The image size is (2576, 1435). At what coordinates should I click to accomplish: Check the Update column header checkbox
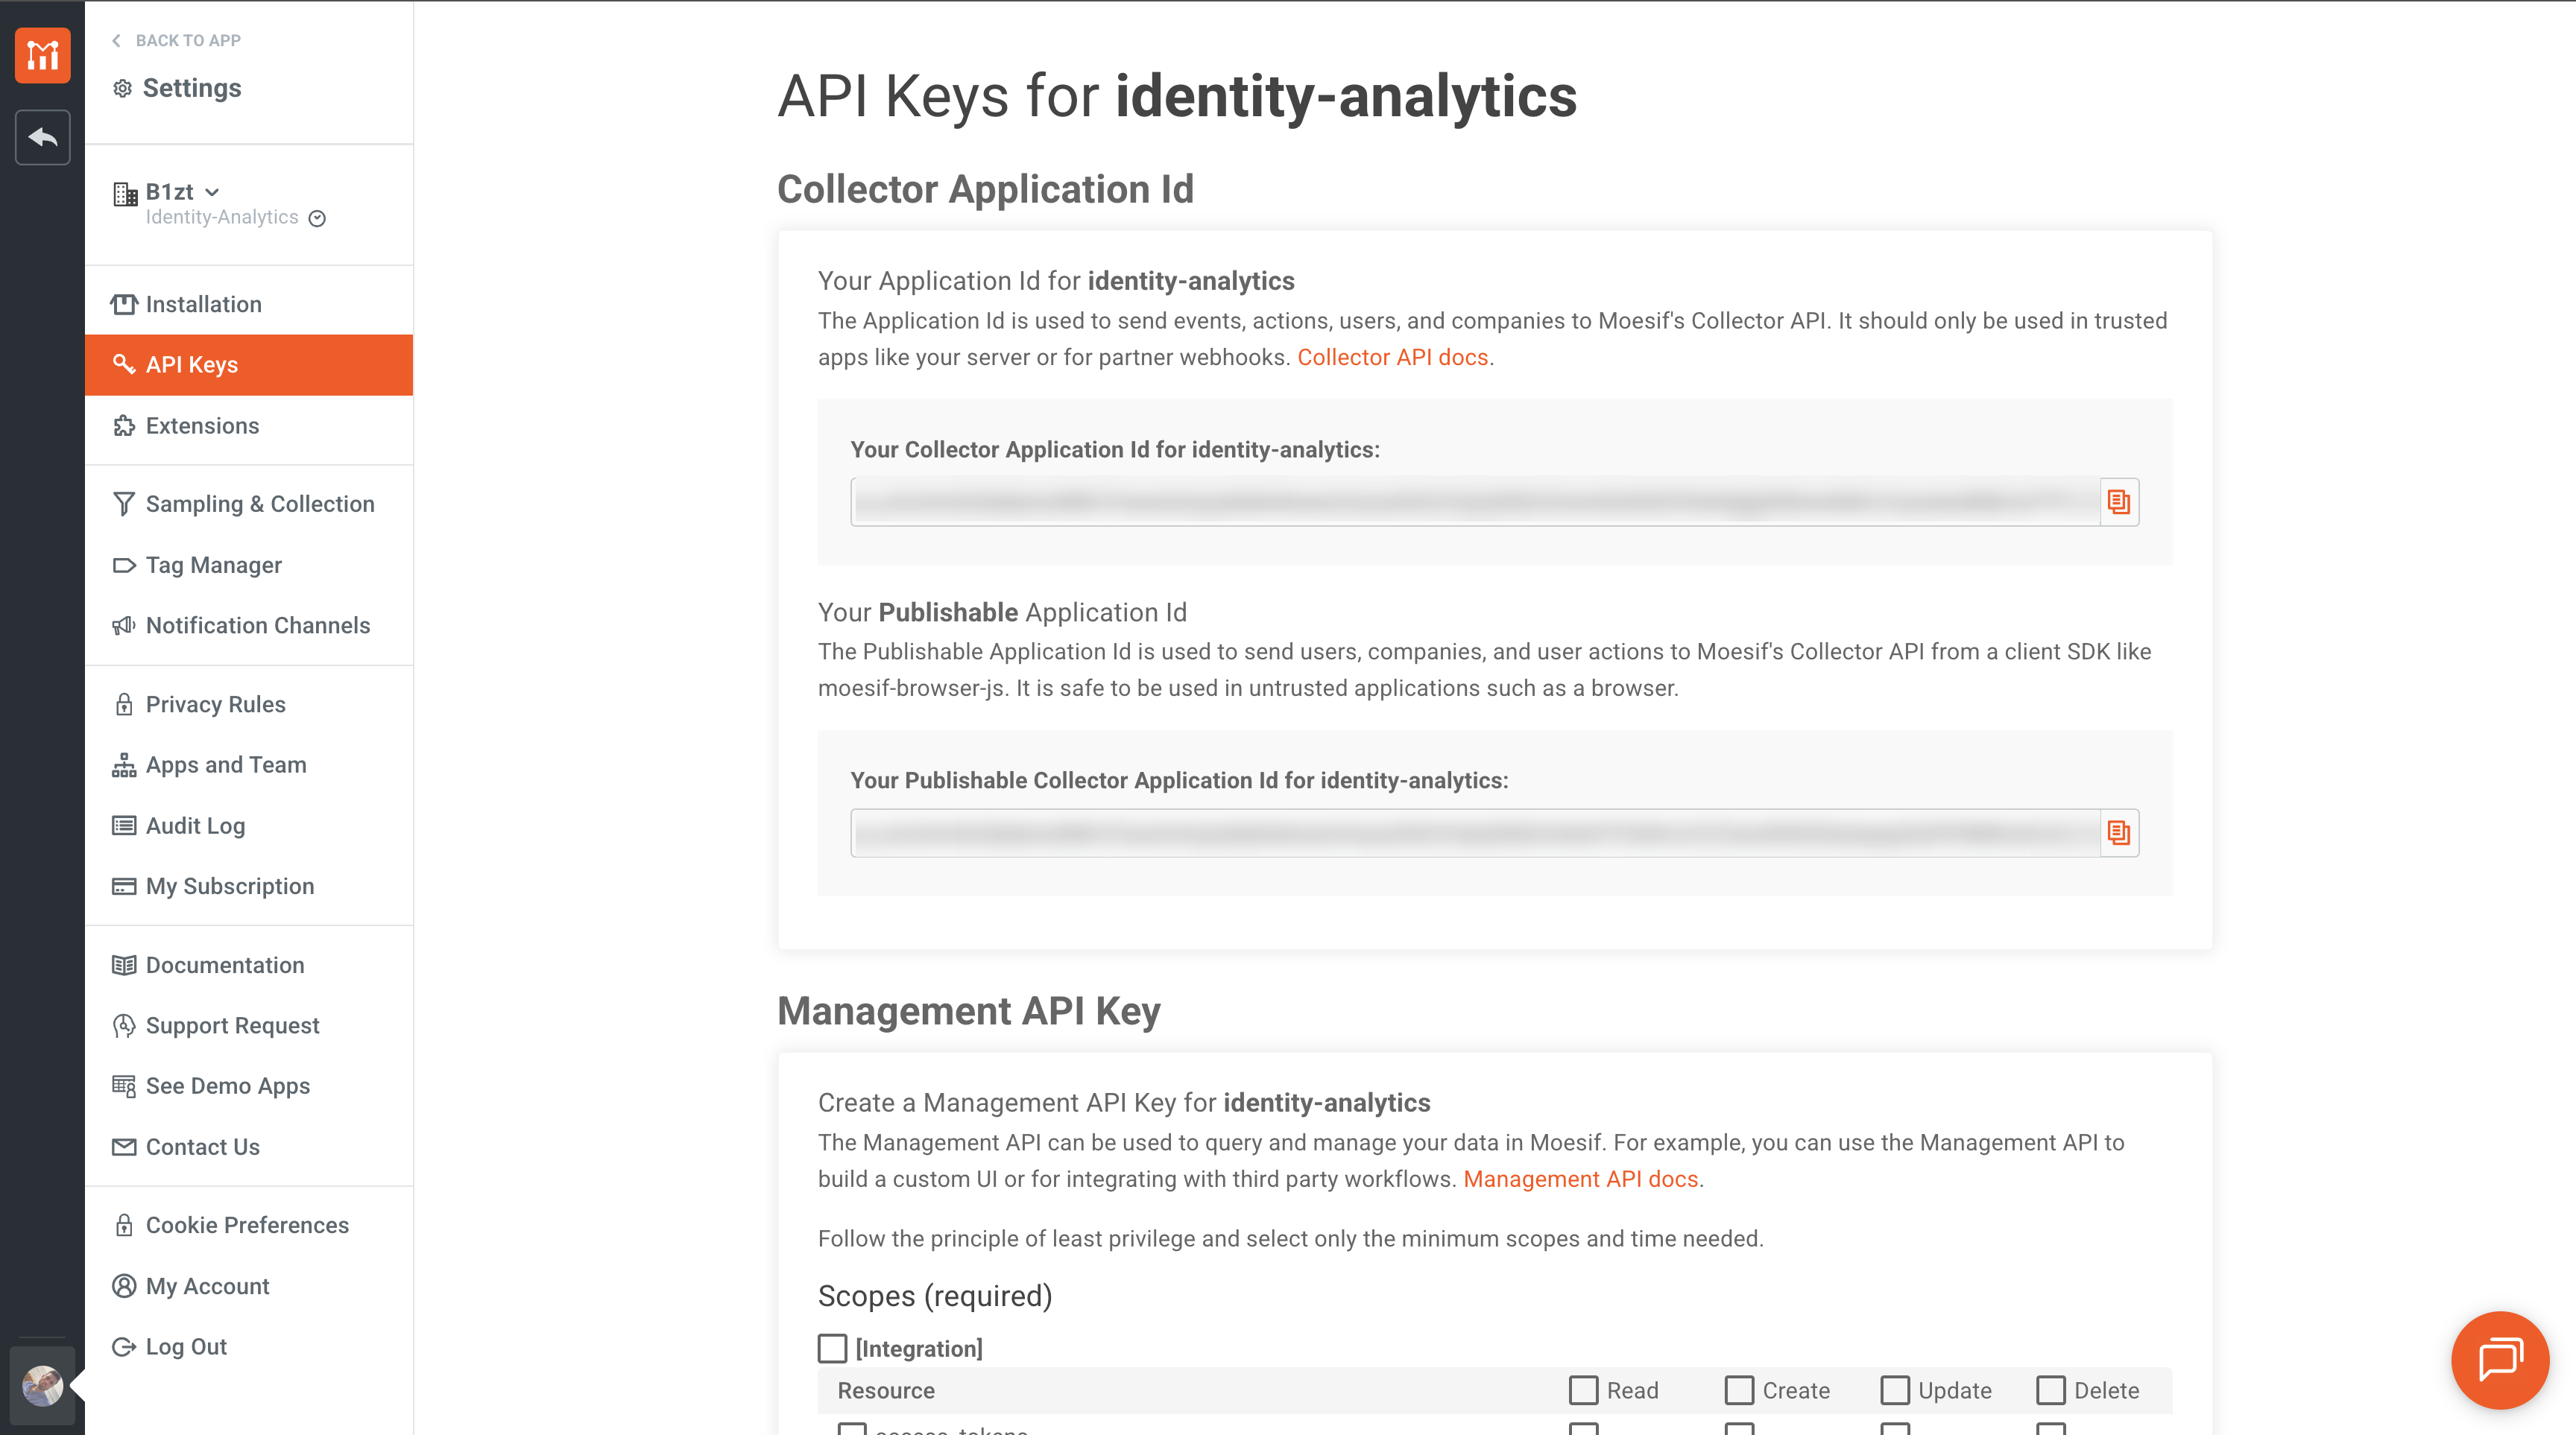coord(1895,1390)
